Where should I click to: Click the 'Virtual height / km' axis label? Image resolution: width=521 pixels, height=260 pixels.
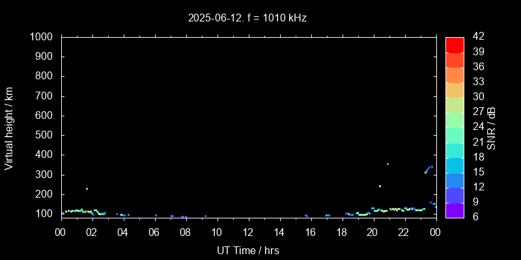[x=9, y=127]
